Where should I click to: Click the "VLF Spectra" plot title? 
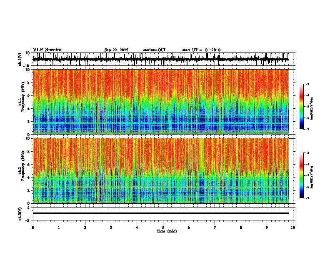47,50
